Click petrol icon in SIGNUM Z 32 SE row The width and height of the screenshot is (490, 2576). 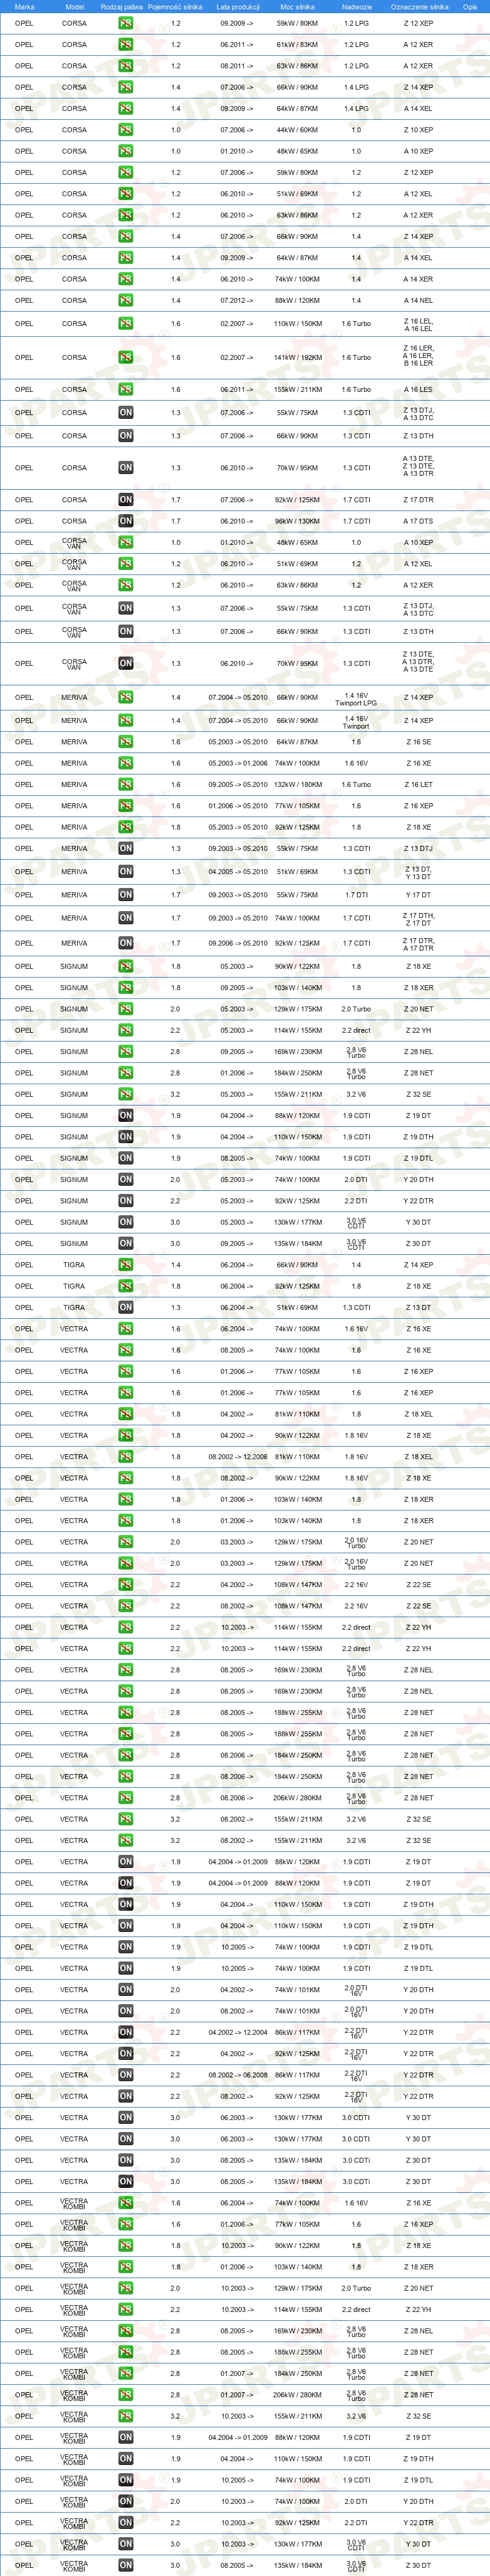pos(125,1094)
